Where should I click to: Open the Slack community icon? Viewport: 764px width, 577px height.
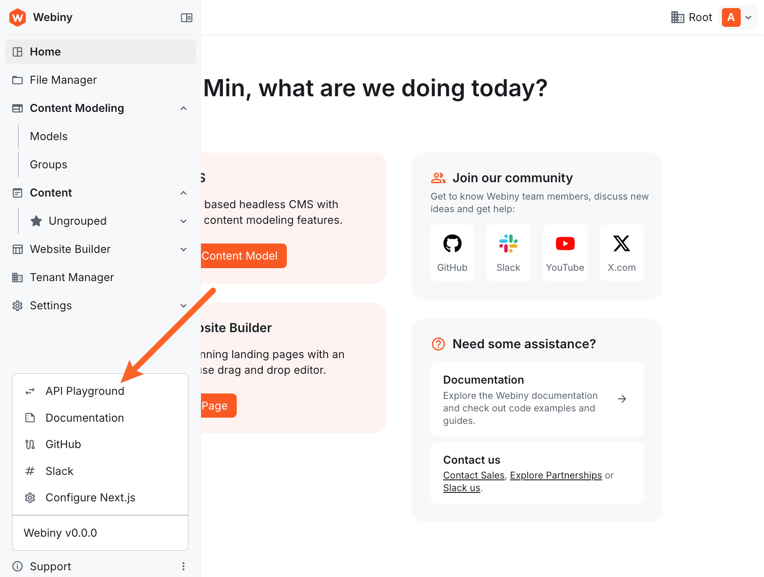coord(508,244)
